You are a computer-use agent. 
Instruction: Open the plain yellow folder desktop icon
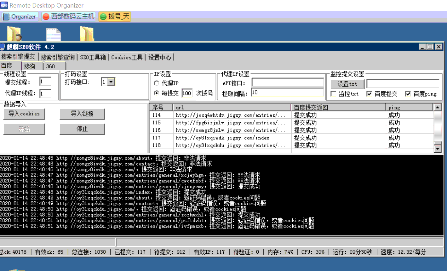[x=87, y=34]
